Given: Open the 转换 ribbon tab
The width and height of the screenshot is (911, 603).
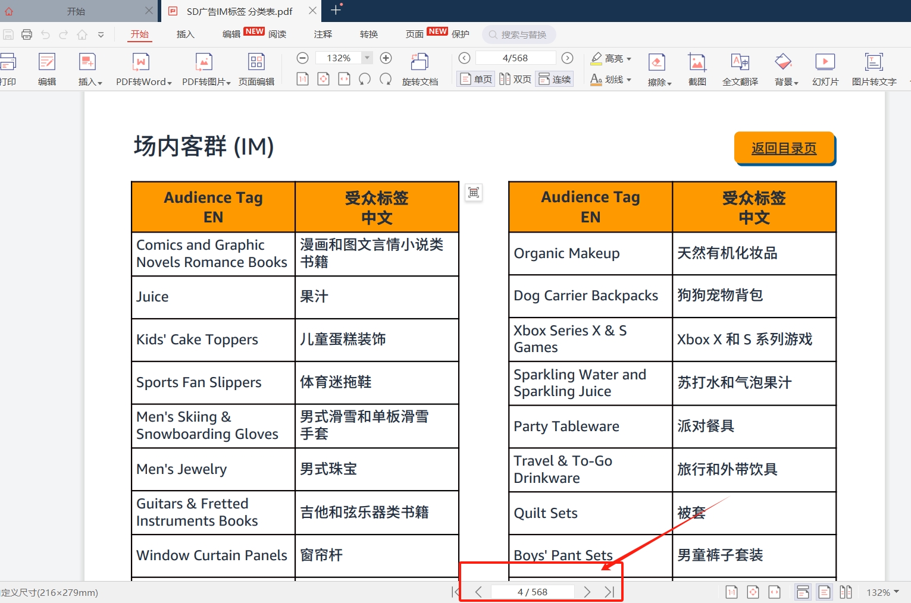Looking at the screenshot, I should (368, 34).
